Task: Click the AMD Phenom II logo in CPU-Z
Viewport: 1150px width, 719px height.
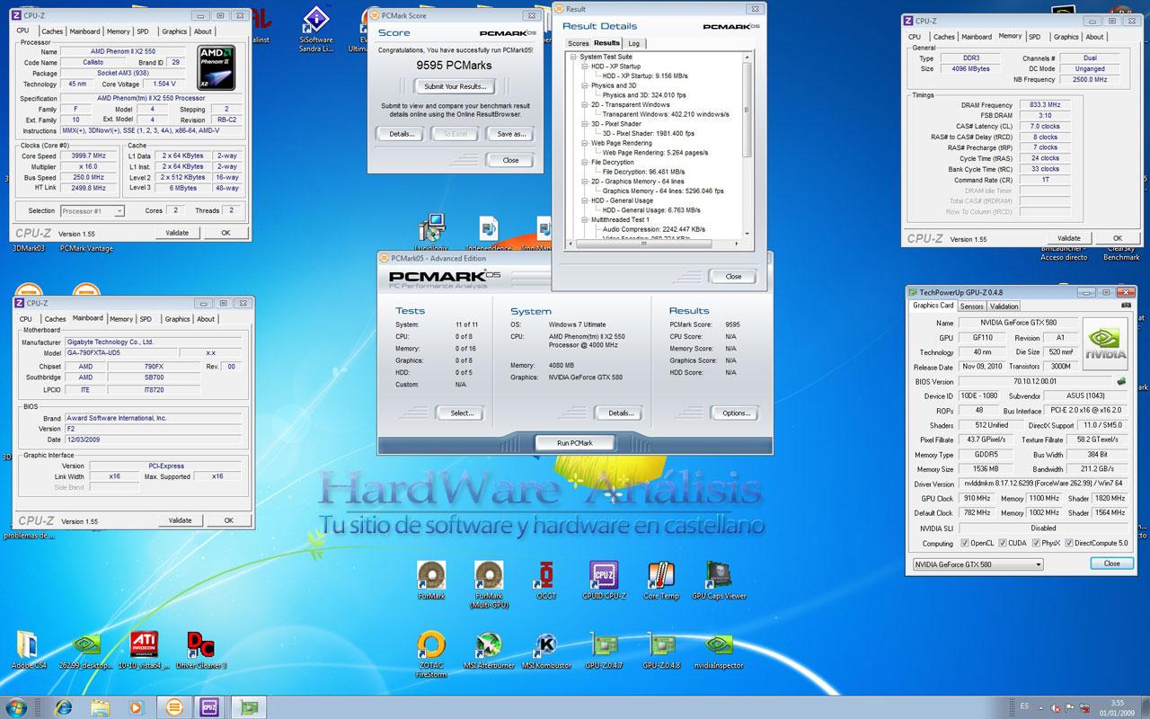Action: click(216, 67)
